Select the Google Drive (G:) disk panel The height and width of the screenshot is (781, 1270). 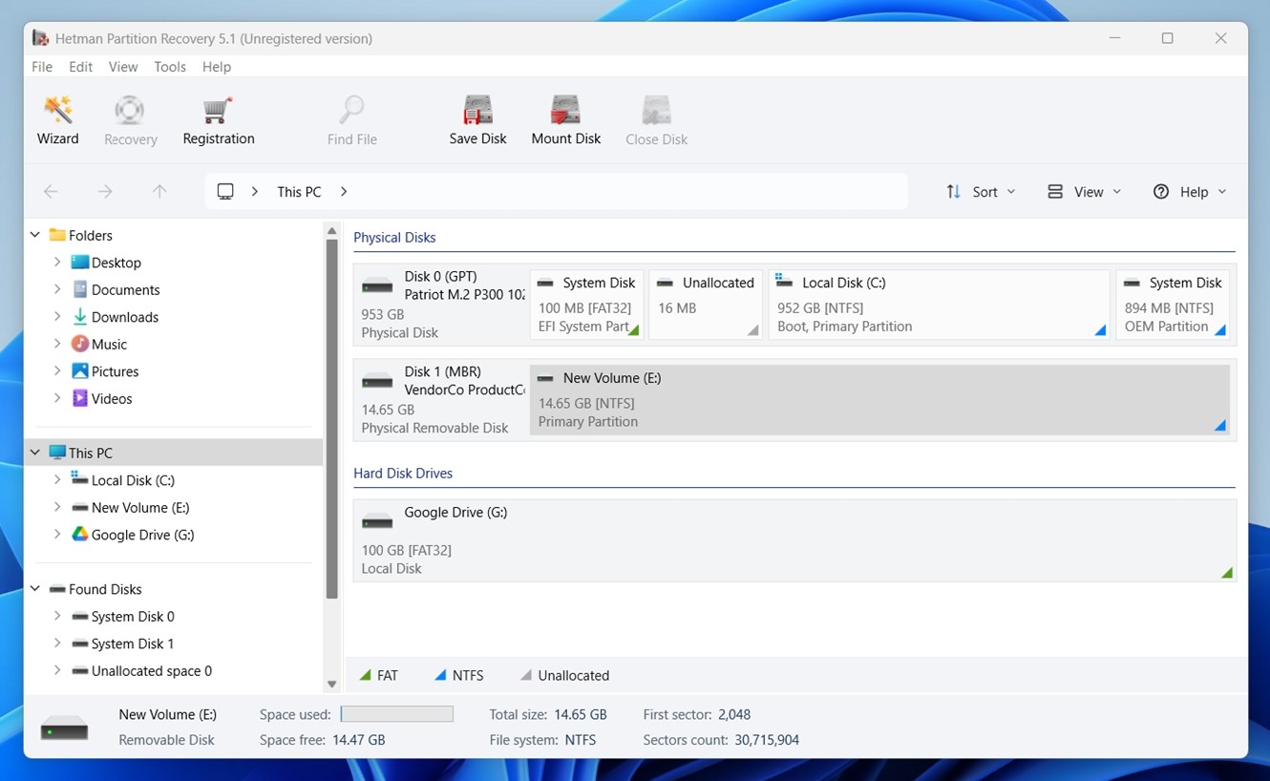coord(793,539)
